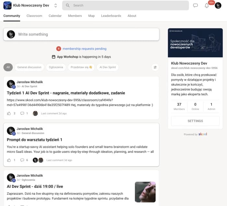Screen dimensions: 227x206
Task: Click the Klub Nowoczesny Dev header name
Action: (31, 6)
